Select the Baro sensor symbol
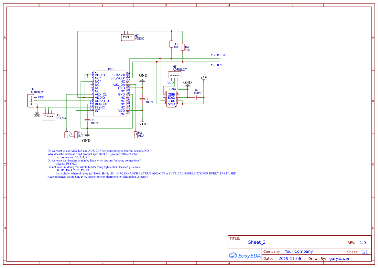The height and width of the screenshot is (268, 378). tap(171, 99)
